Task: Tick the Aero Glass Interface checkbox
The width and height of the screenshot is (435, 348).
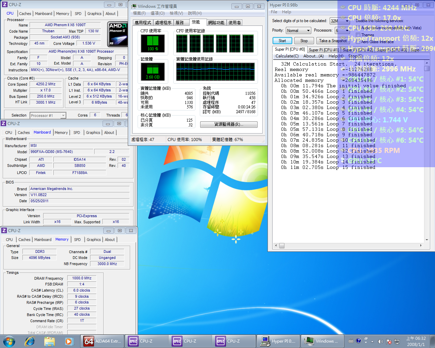Action: click(x=358, y=42)
